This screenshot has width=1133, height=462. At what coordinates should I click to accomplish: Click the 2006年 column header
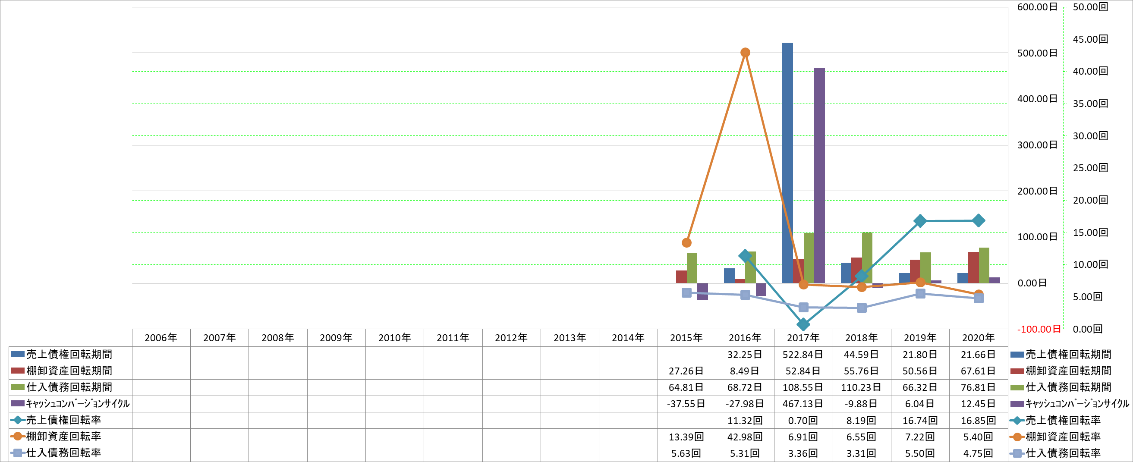(161, 338)
